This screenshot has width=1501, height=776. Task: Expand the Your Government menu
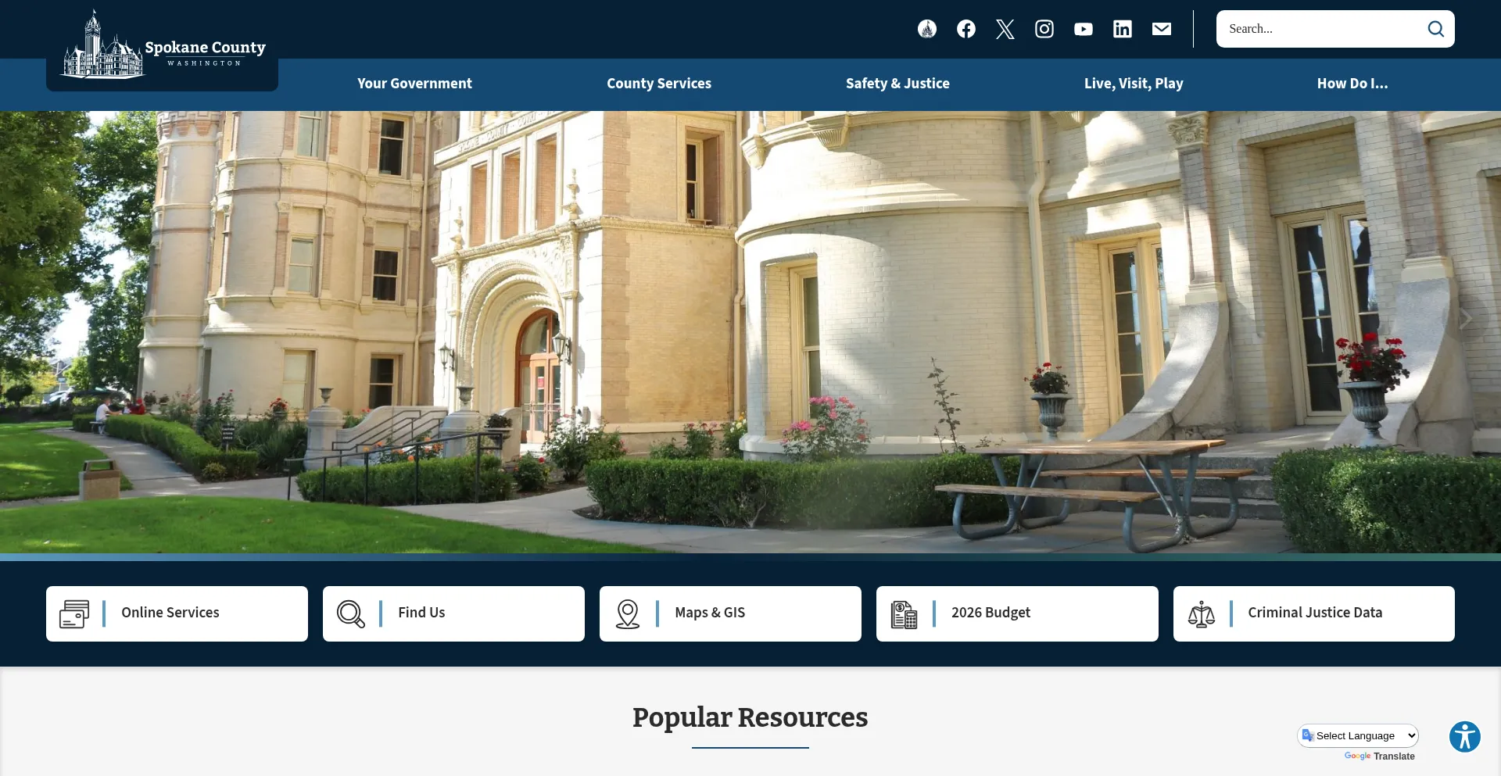click(x=414, y=84)
